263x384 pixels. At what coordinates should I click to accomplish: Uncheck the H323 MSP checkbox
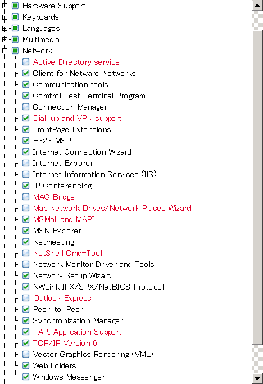click(26, 141)
